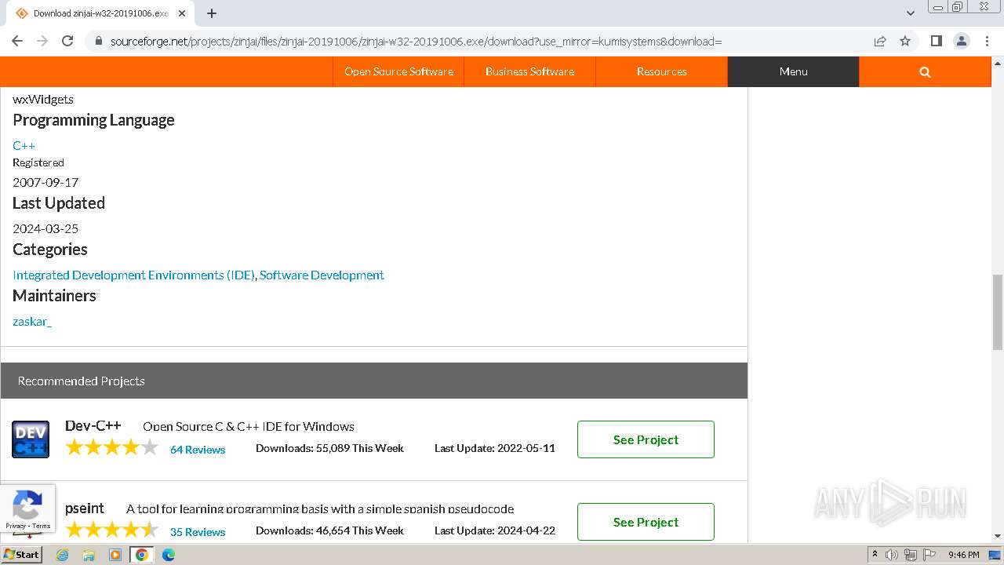
Task: Open the pseint project title
Action: click(85, 508)
